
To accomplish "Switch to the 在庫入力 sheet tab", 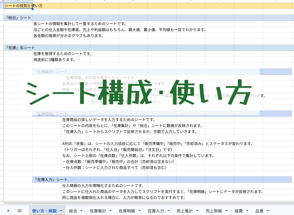I will [x=156, y=211].
